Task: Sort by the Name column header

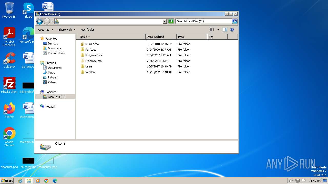Action: tap(111, 37)
